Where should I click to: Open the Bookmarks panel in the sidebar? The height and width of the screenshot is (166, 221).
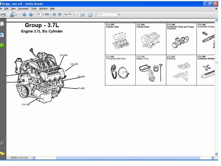(2, 35)
